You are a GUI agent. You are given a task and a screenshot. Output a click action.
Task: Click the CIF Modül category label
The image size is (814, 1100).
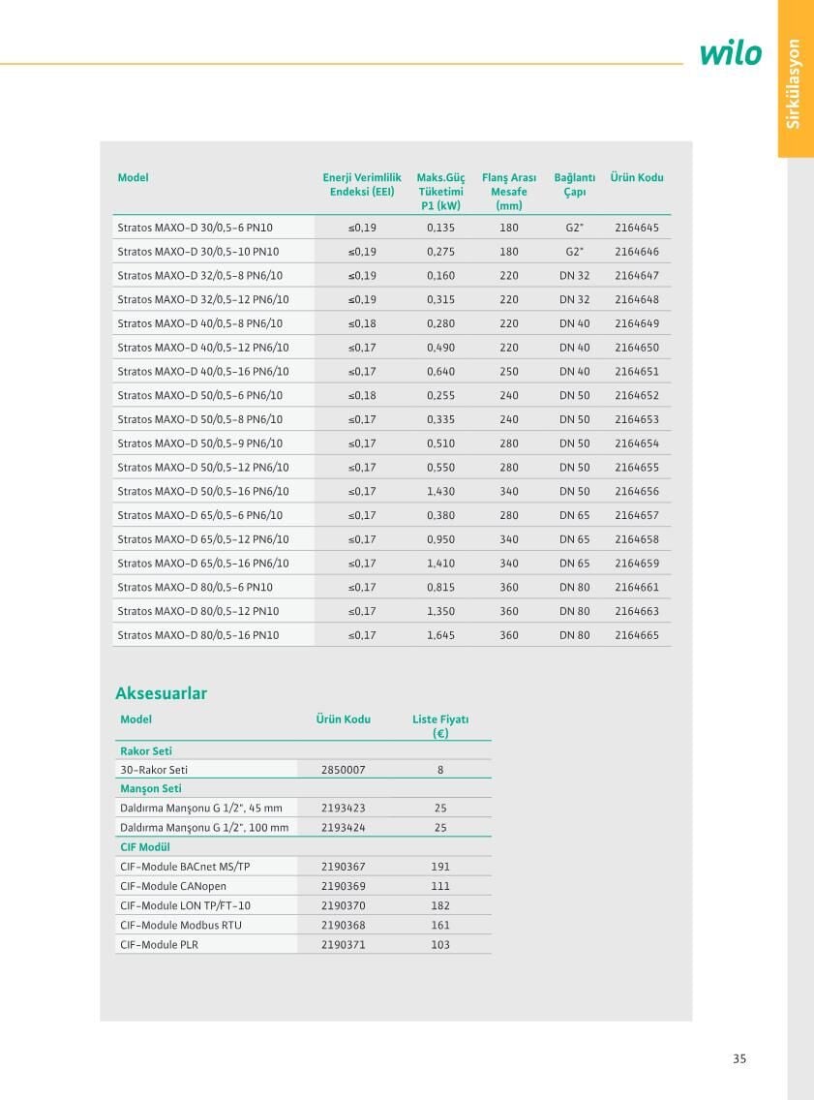click(145, 846)
